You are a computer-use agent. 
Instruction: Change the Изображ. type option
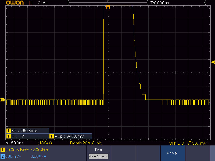point(98,156)
